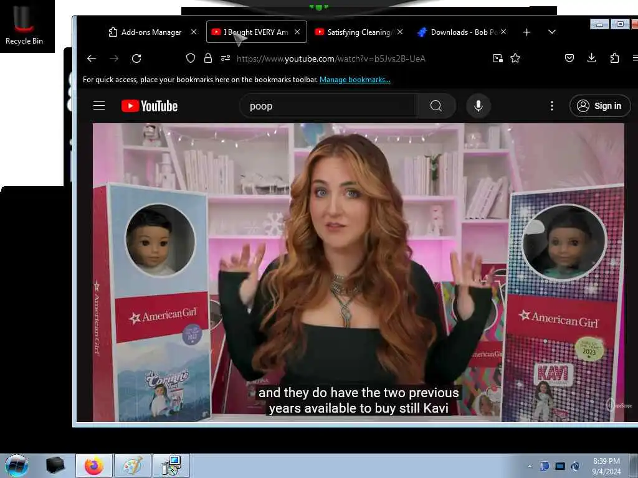
Task: Open the Recycle Bin desktop icon
Action: (24, 25)
